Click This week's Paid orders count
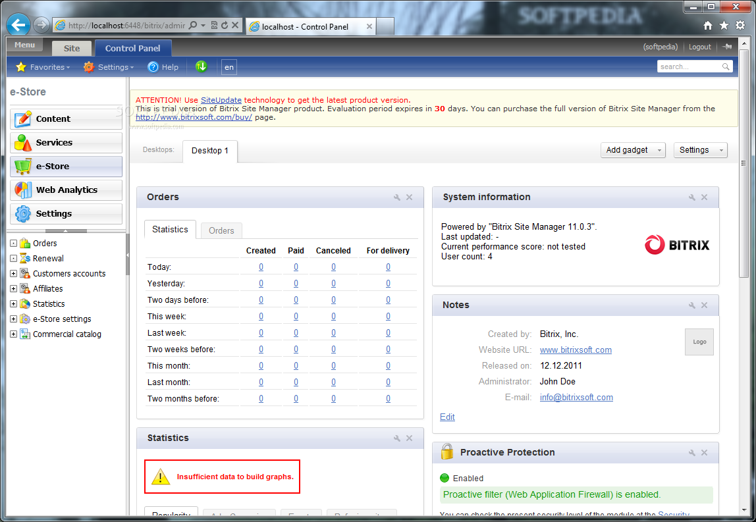The width and height of the screenshot is (756, 522). (296, 316)
